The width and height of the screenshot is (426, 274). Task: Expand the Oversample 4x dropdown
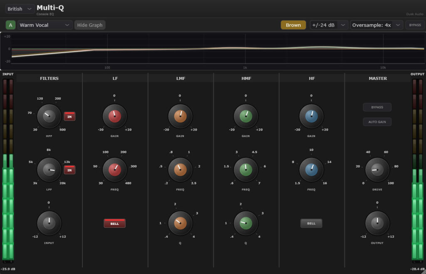tap(376, 25)
